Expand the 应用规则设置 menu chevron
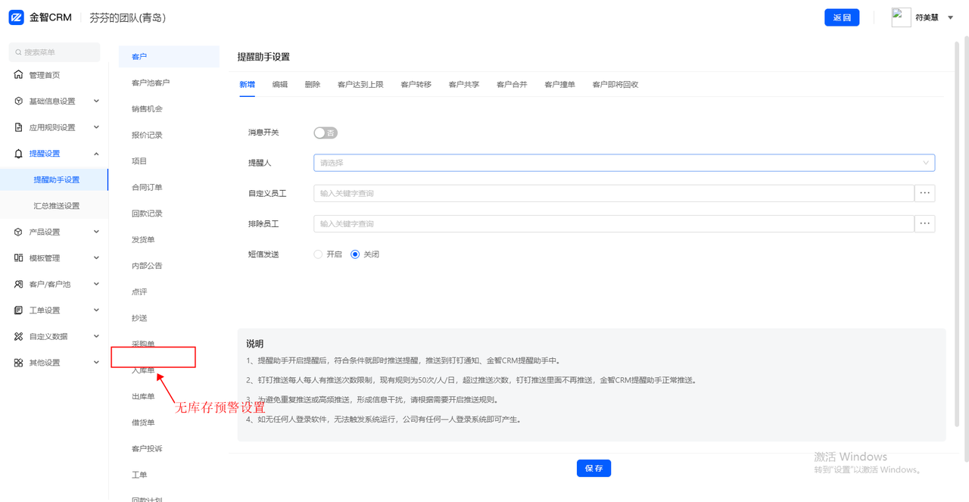 (96, 127)
